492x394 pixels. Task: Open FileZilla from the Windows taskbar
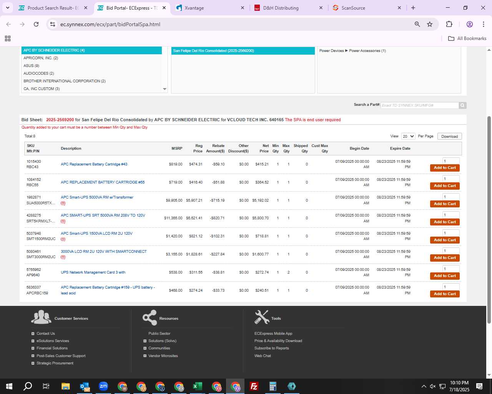(x=254, y=386)
